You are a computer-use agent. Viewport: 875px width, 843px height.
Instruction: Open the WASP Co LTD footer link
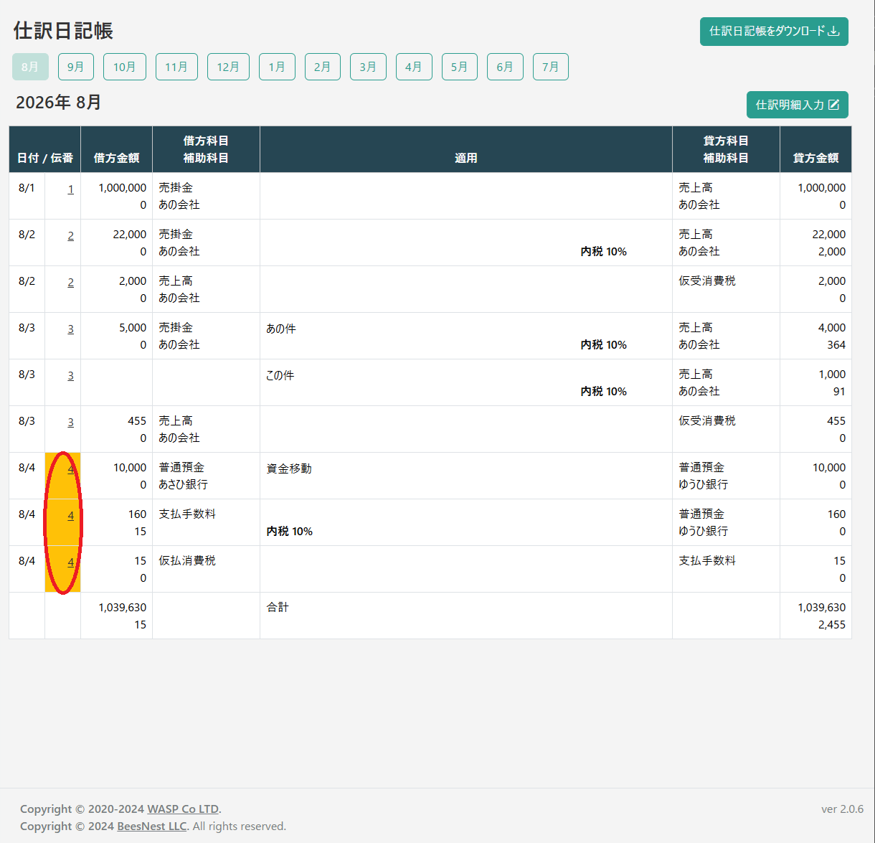pos(183,809)
